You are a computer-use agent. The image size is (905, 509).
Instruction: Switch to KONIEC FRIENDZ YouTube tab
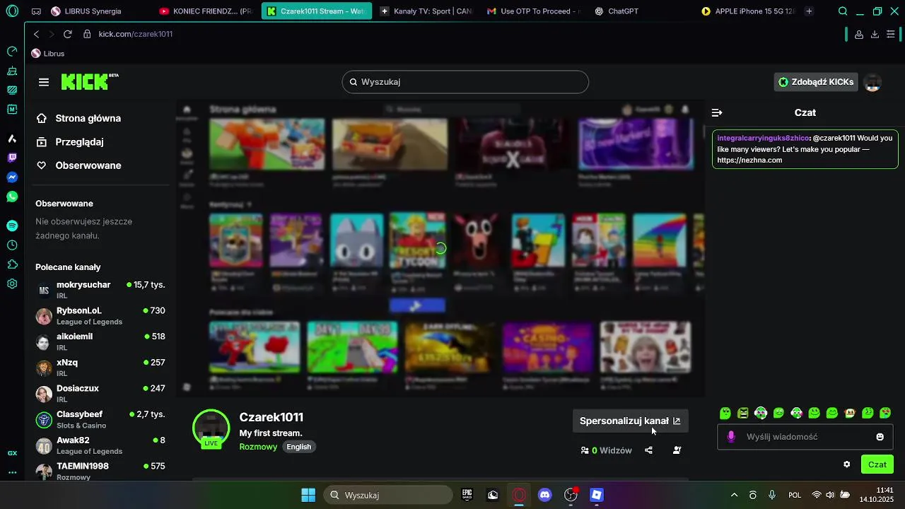pos(205,11)
